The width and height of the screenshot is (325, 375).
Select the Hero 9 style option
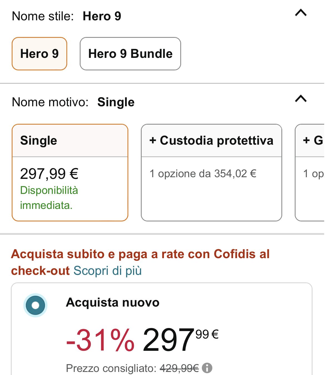click(x=39, y=54)
